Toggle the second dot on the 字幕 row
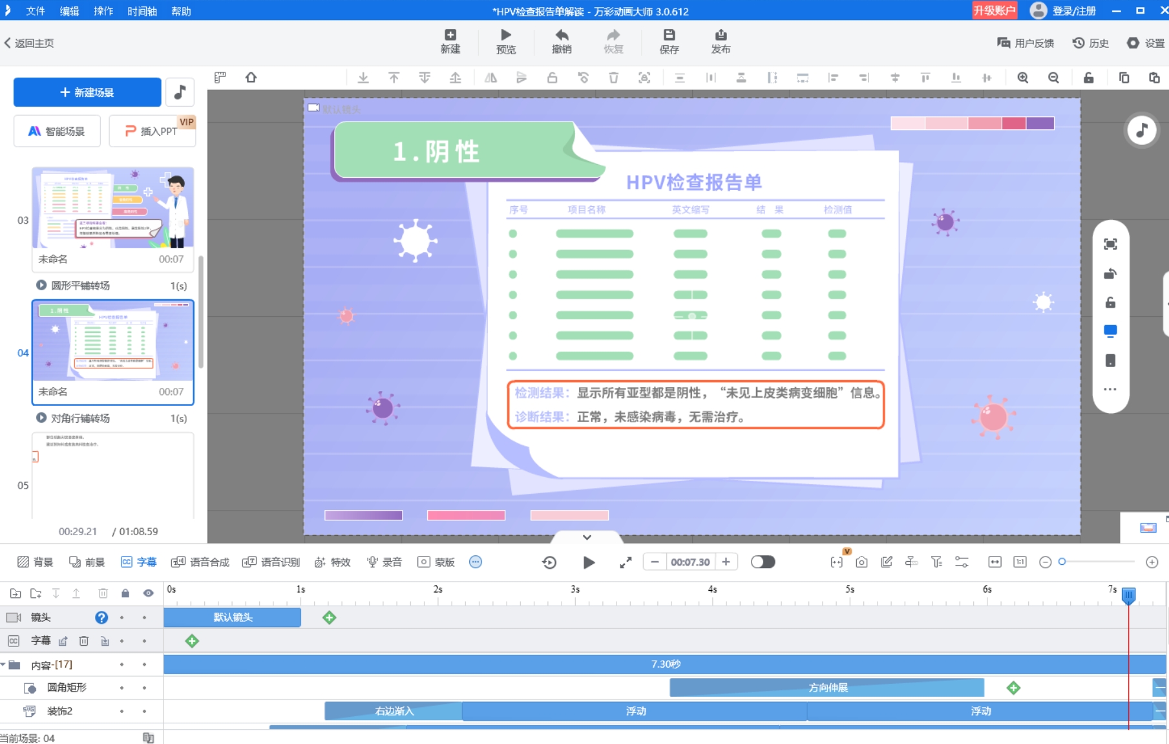 click(x=144, y=641)
